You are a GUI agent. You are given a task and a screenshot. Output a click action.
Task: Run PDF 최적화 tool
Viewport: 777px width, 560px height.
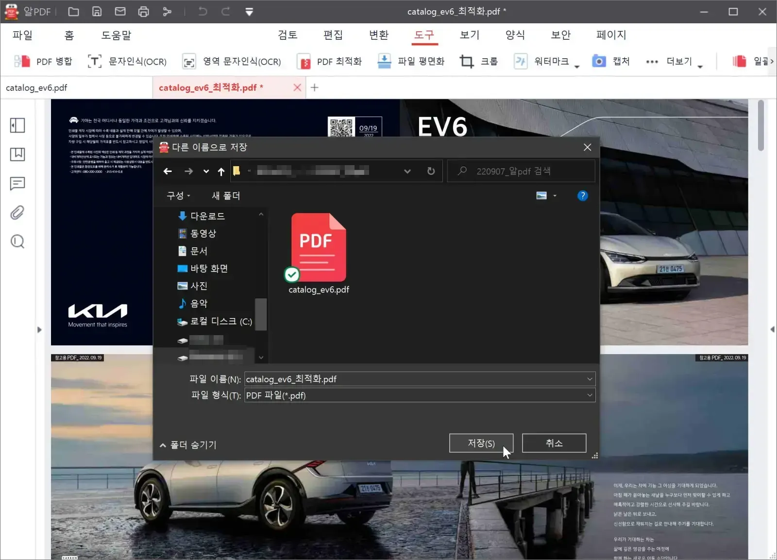[330, 61]
